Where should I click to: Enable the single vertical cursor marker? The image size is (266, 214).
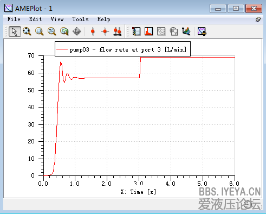pos(93,32)
